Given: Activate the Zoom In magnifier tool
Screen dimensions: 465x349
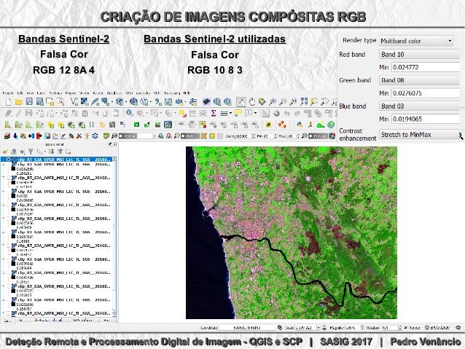Looking at the screenshot, I should [x=273, y=102].
